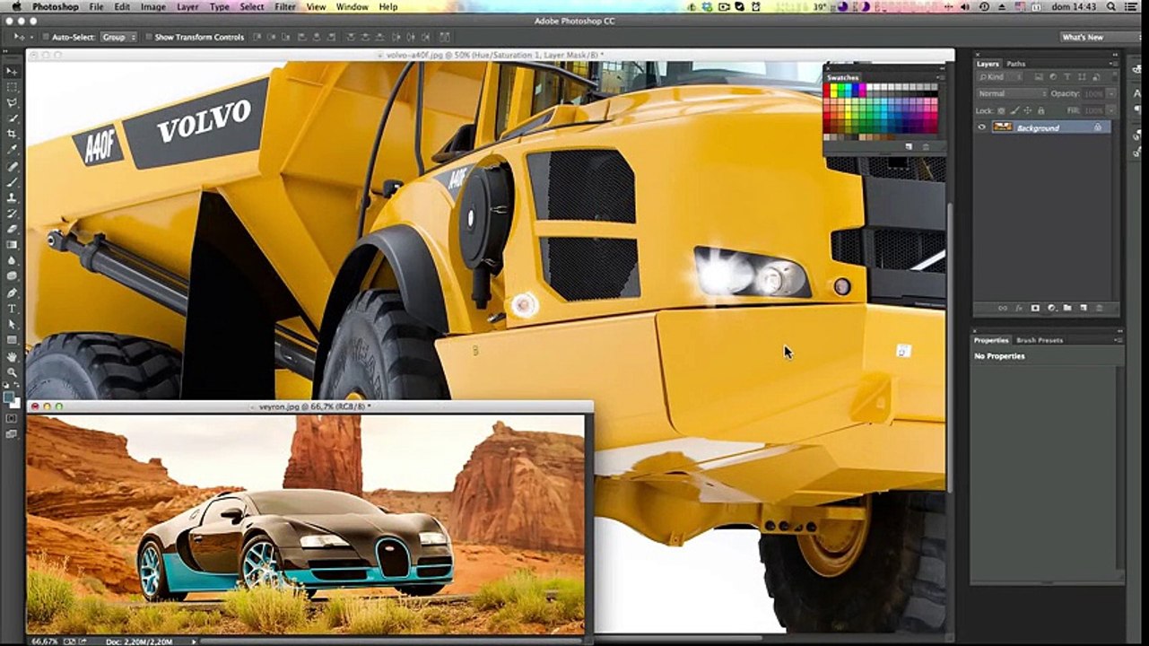Switch to the Brush Presets tab
Screen dimensions: 1149x646
[x=1040, y=340]
